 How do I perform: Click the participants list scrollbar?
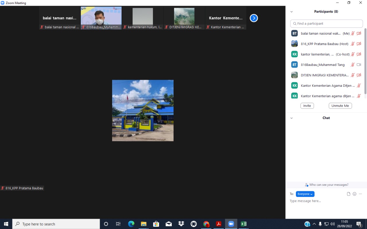(365, 60)
